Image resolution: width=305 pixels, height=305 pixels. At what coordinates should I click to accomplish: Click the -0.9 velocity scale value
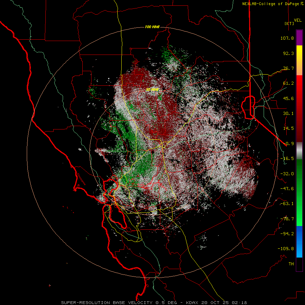[x=288, y=144]
